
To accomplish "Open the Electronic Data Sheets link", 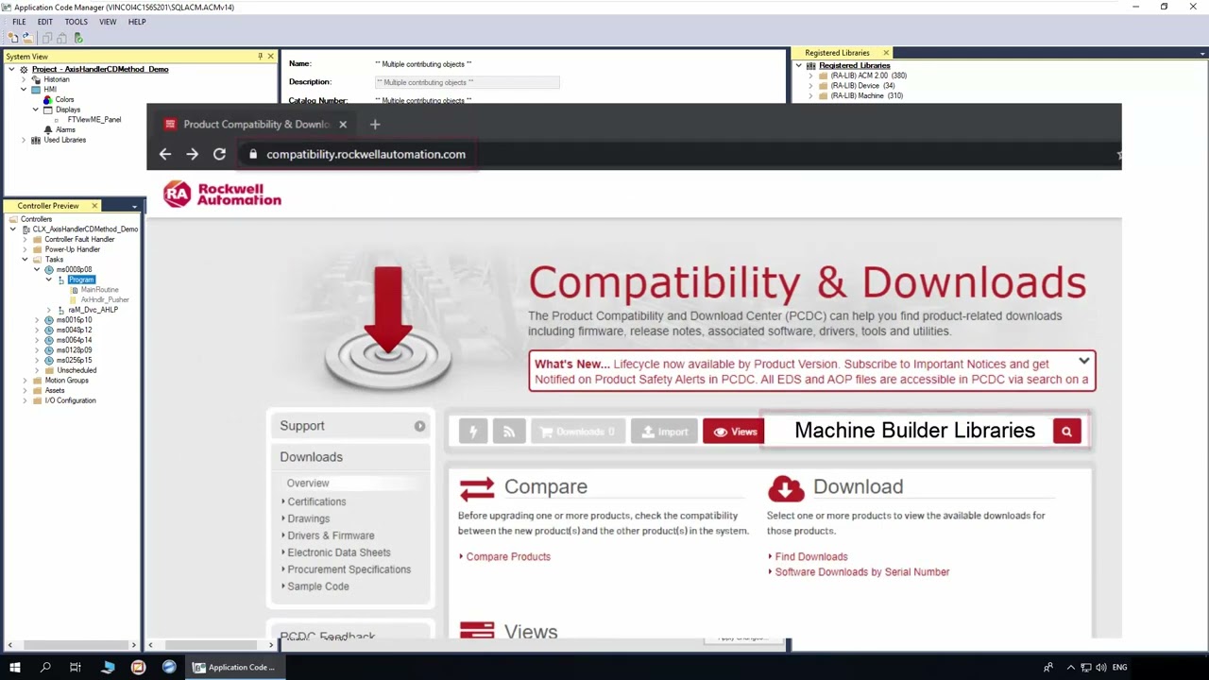I will [x=339, y=552].
